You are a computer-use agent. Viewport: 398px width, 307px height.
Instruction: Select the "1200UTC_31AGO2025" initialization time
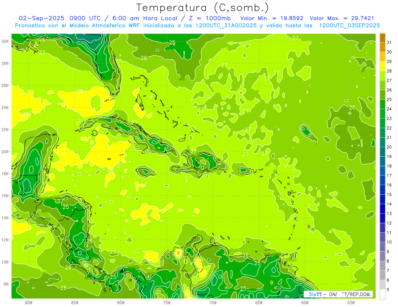(226, 26)
